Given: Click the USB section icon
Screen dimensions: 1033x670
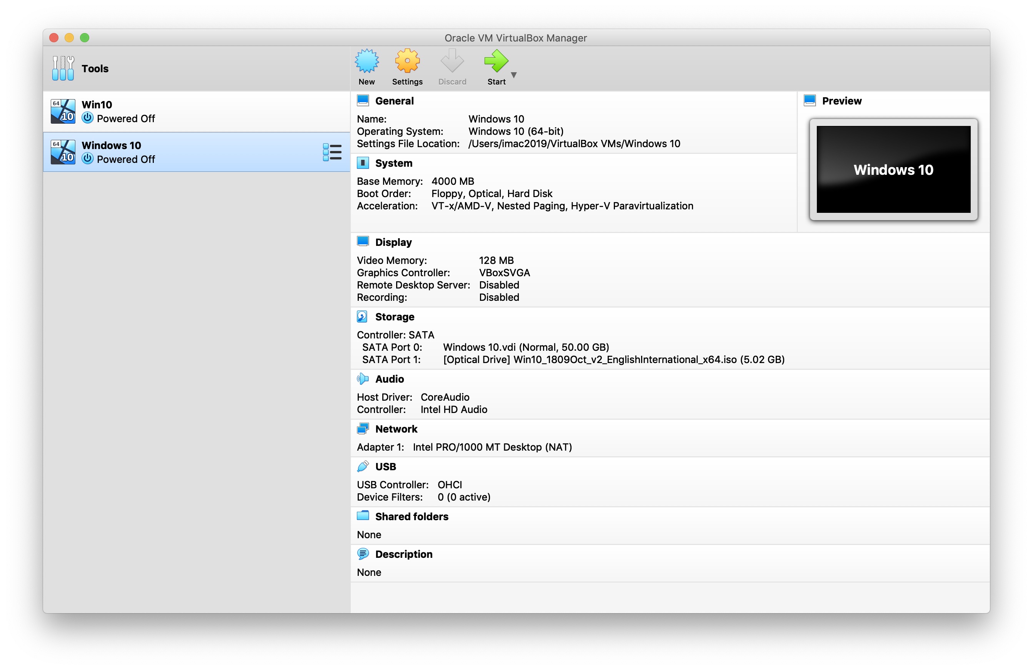Looking at the screenshot, I should click(363, 466).
